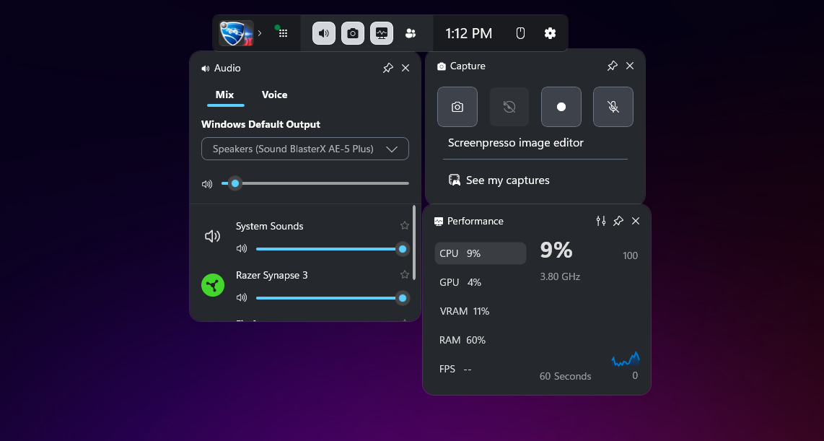Start recording with the record button
Image resolution: width=824 pixels, height=441 pixels.
(x=561, y=107)
